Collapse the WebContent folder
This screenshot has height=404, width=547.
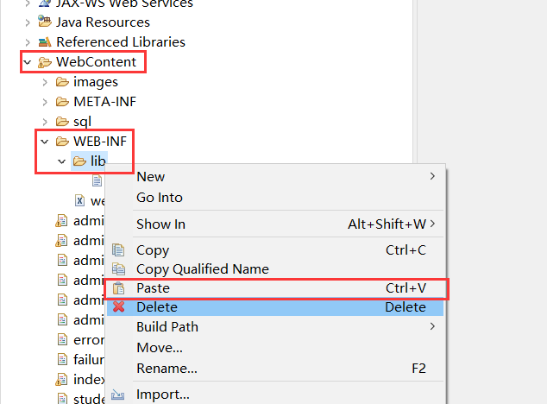click(x=28, y=62)
